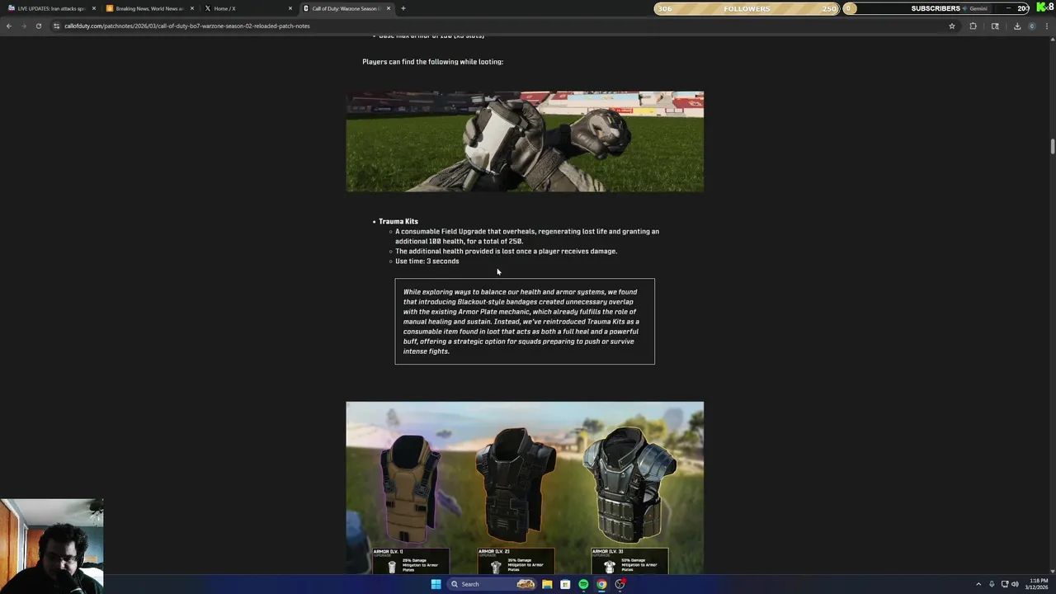Open Google Chrome from the taskbar
1056x594 pixels.
601,584
